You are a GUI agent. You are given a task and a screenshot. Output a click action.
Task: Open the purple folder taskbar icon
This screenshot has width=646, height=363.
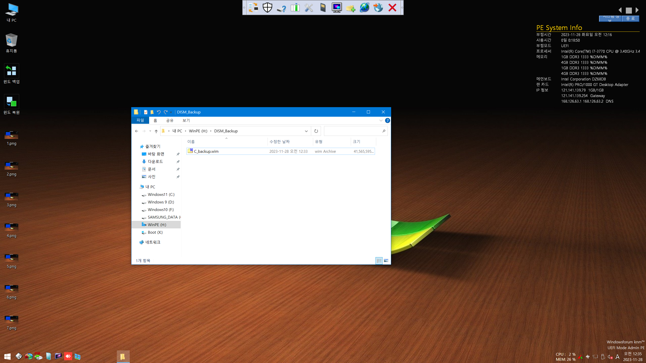tap(58, 356)
